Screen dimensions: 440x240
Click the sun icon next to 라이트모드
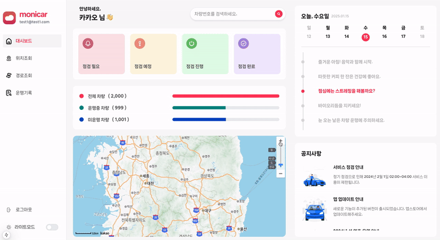click(x=9, y=227)
